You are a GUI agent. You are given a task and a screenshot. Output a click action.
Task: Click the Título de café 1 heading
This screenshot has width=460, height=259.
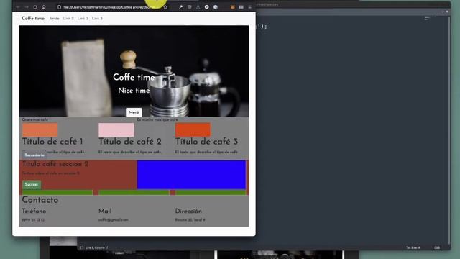click(x=52, y=142)
